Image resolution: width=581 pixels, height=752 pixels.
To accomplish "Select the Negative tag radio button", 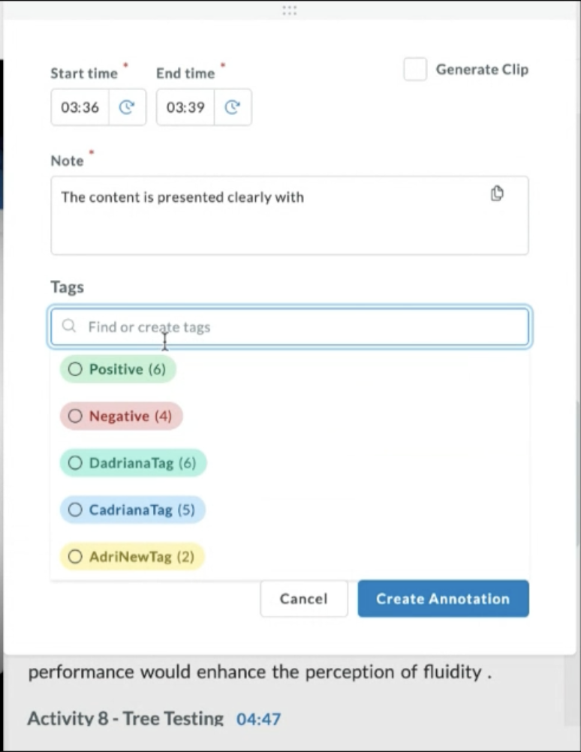I will tap(75, 416).
